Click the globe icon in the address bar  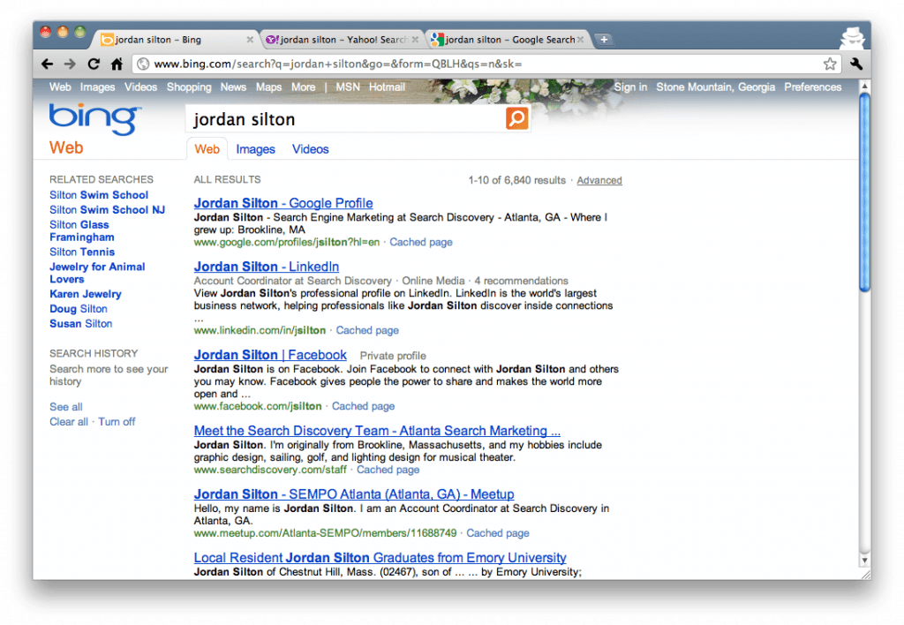click(144, 64)
